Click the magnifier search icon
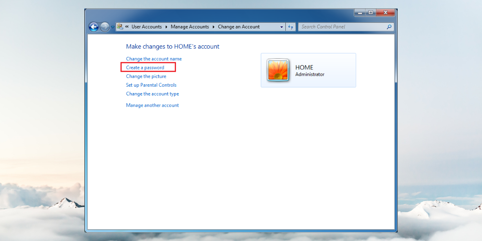The image size is (482, 241). pos(389,27)
